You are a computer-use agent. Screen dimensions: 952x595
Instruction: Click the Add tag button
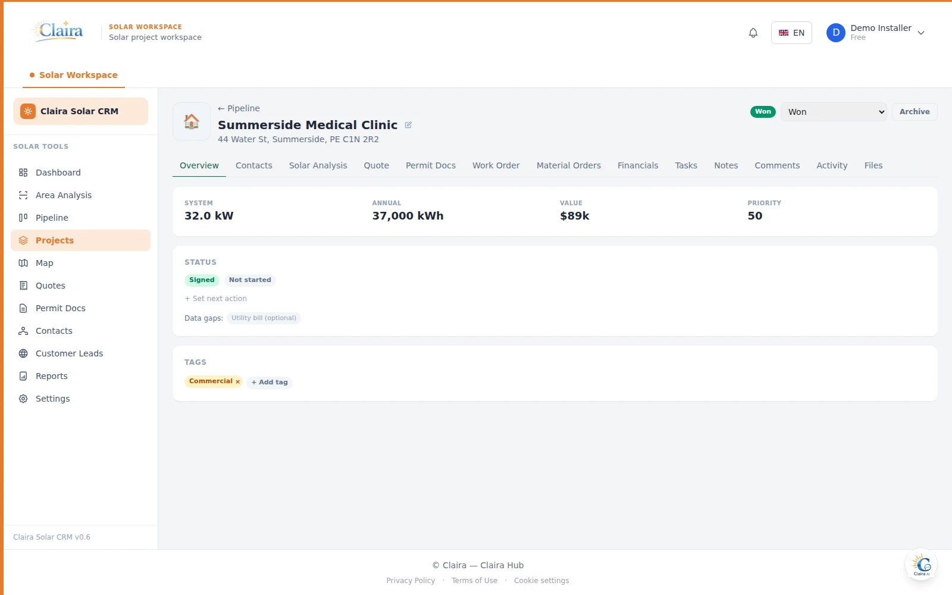coord(270,382)
